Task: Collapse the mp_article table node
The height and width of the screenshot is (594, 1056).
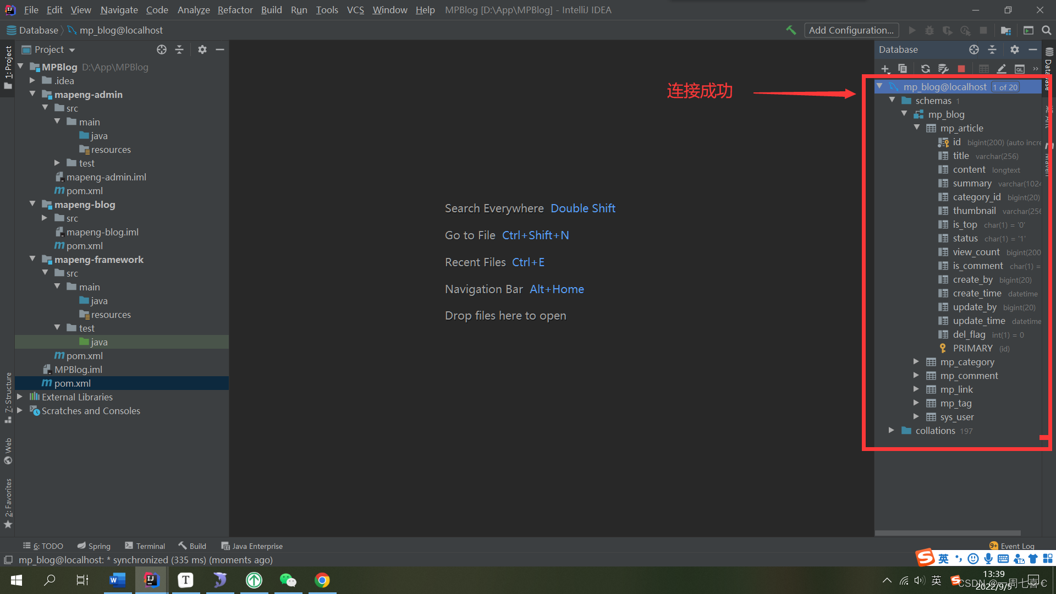Action: coord(917,128)
